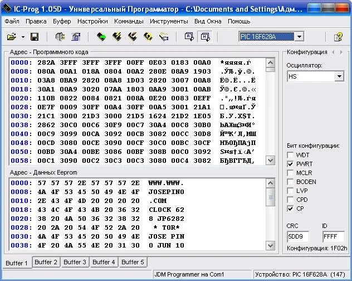
Task: Enable the BODEN configuration bit
Action: [290, 182]
